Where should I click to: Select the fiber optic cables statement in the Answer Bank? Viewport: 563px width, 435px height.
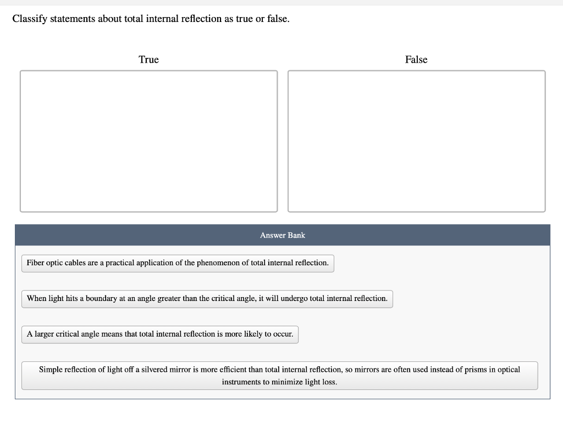tap(178, 263)
